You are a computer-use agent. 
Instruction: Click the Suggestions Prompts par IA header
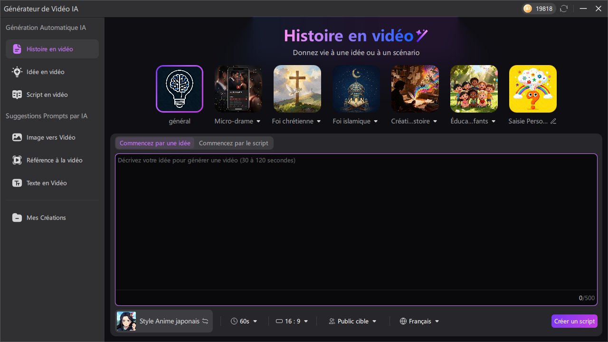[47, 116]
